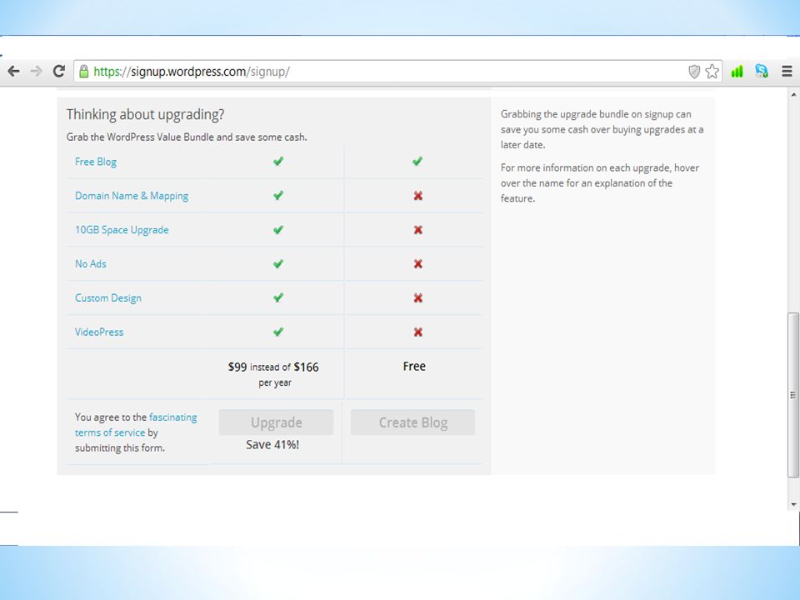
Task: Click the address bar URL field
Action: 398,72
